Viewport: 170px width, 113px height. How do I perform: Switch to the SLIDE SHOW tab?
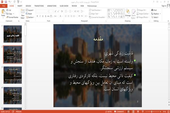tap(64, 6)
